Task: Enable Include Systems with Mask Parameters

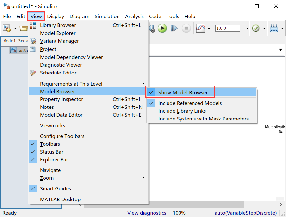Action: (x=202, y=119)
